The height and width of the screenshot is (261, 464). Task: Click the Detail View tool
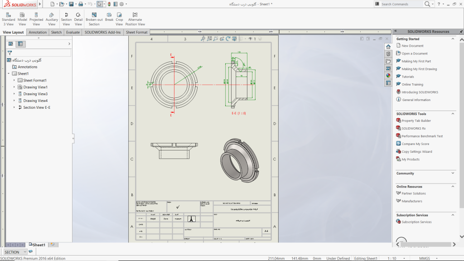pos(78,19)
